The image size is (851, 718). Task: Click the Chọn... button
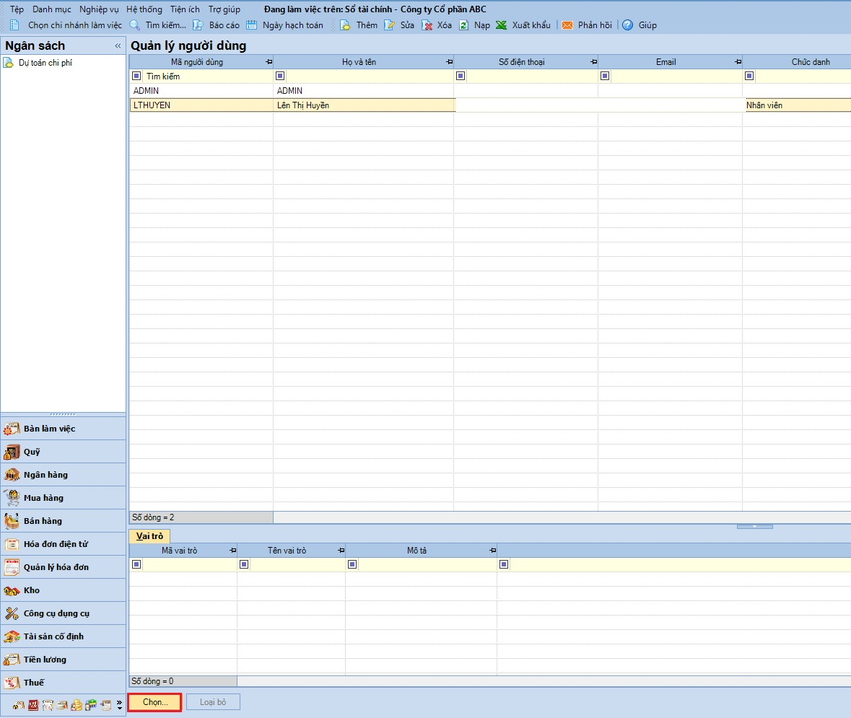point(155,702)
